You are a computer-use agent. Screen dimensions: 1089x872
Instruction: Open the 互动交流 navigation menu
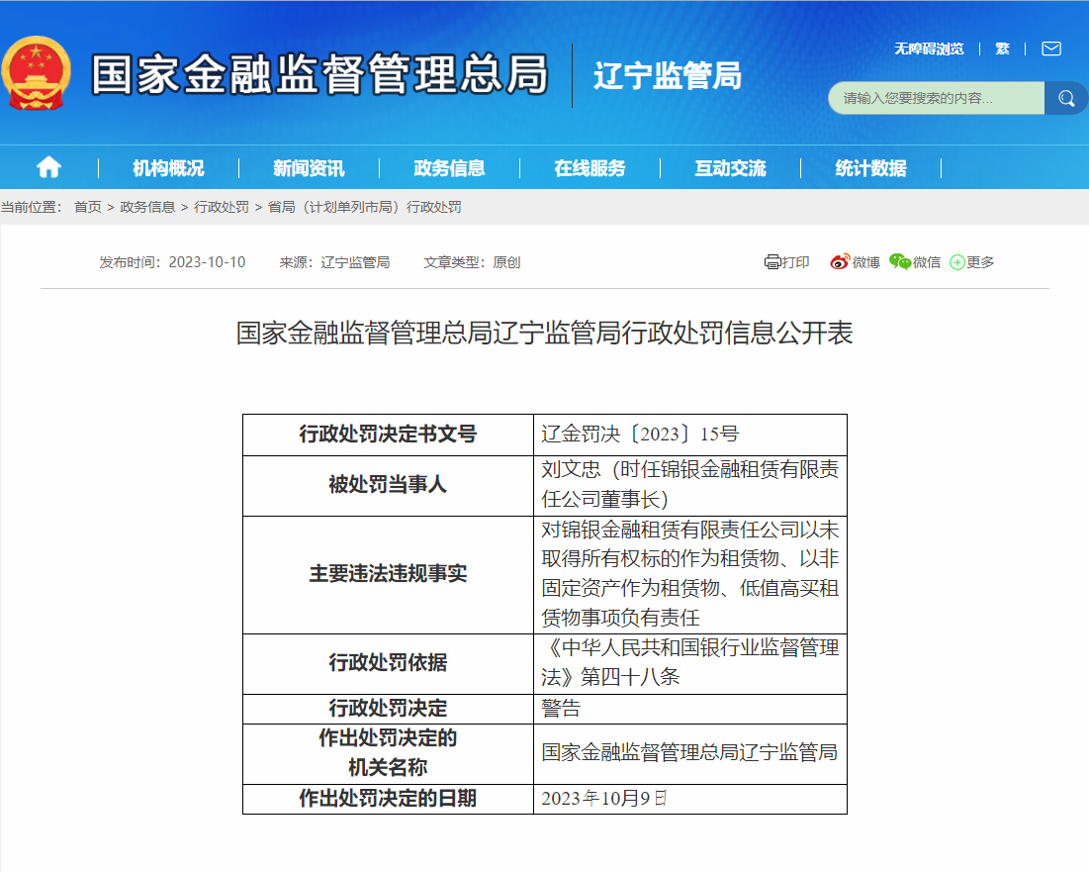point(730,168)
